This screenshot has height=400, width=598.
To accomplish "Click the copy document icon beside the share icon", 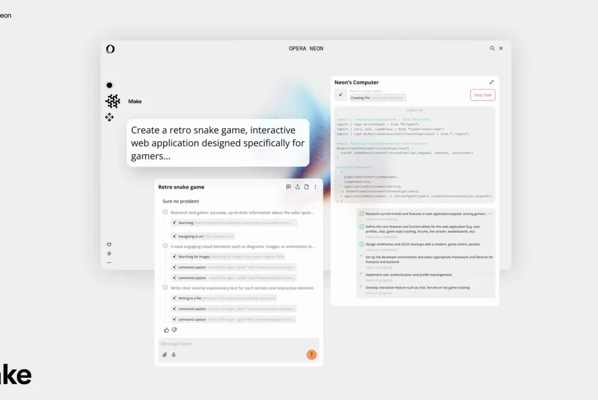I will point(306,187).
